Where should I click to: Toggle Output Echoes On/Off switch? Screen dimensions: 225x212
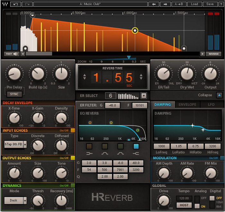point(73,158)
